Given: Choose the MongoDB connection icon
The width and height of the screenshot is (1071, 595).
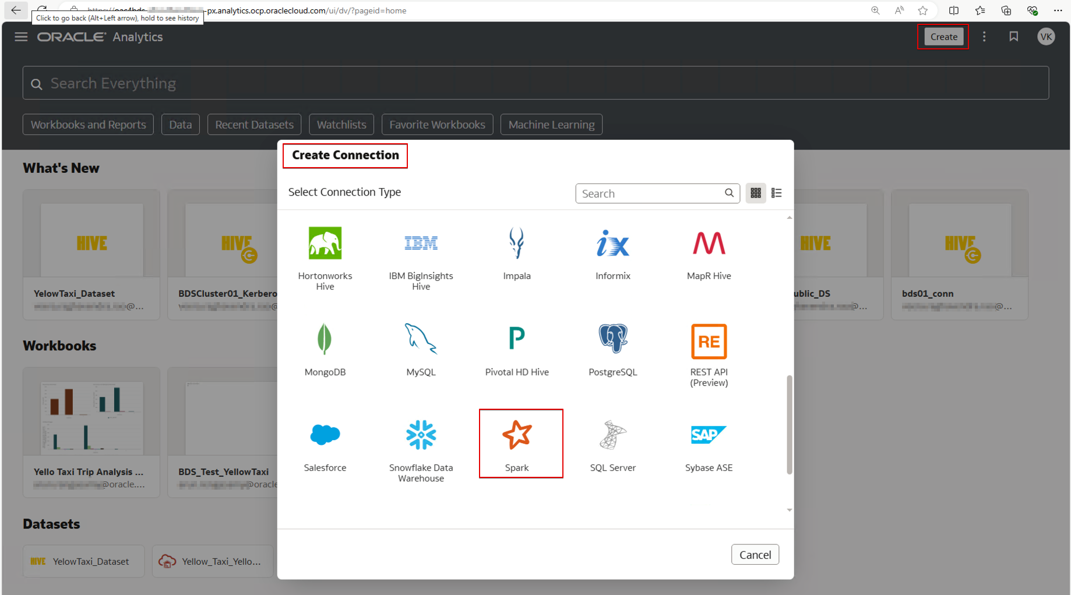Looking at the screenshot, I should click(x=325, y=348).
